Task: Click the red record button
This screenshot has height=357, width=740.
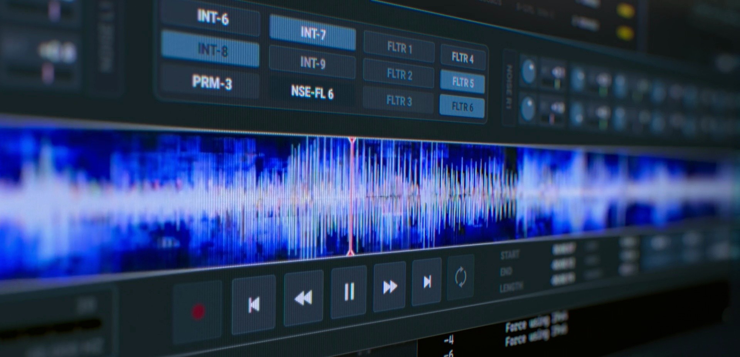Action: 198,312
